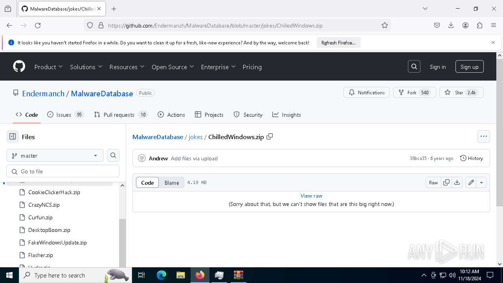This screenshot has width=503, height=283.
Task: Save to Pocket icon
Action: click(437, 25)
